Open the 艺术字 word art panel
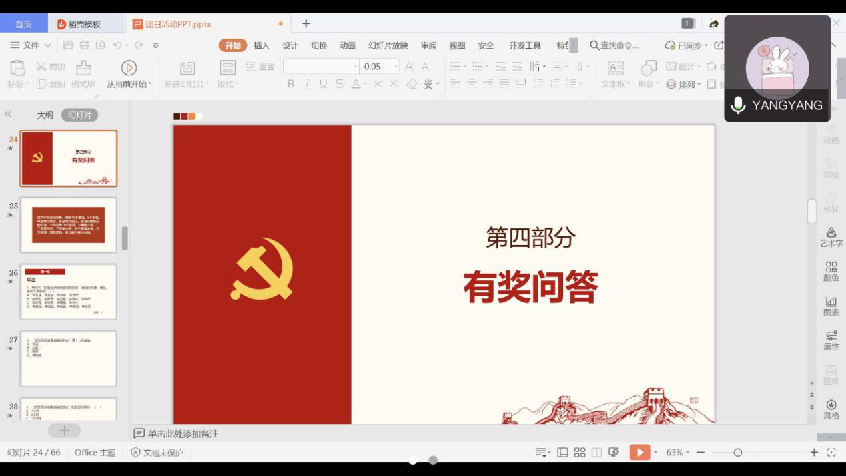The height and width of the screenshot is (476, 846). (x=831, y=237)
